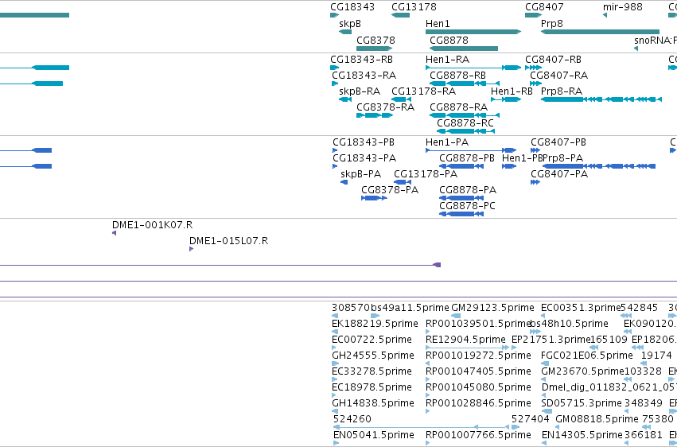
Task: Select the CG8878-PC protein glyph
Action: pyautogui.click(x=461, y=214)
